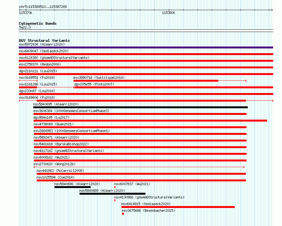Select the purple nsv5972434 variant bar
The width and height of the screenshot is (282, 226).
pos(146,47)
